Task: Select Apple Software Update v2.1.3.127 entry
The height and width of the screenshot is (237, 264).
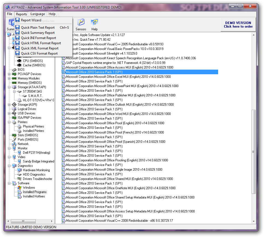Action: tap(98, 35)
